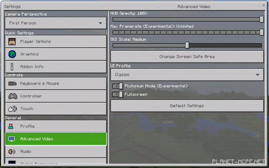Click the Keyboard & Mouse keyboard icon
The image size is (269, 168).
pyautogui.click(x=12, y=83)
